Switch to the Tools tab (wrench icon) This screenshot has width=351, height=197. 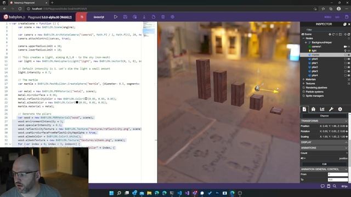point(331,109)
